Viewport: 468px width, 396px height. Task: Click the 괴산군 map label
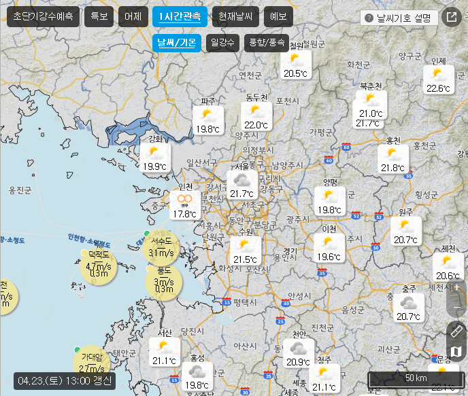[x=388, y=349]
